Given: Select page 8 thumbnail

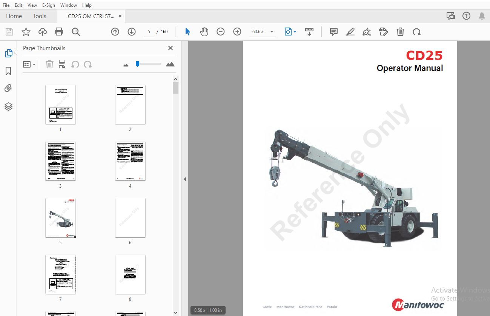Looking at the screenshot, I should pos(130,274).
